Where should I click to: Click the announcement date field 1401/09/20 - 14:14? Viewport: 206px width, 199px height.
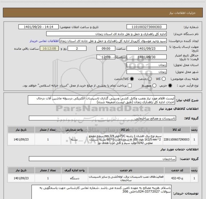[39, 27]
